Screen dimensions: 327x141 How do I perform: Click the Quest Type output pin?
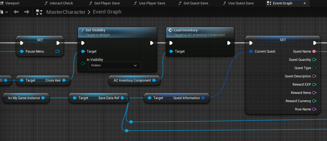click(314, 68)
